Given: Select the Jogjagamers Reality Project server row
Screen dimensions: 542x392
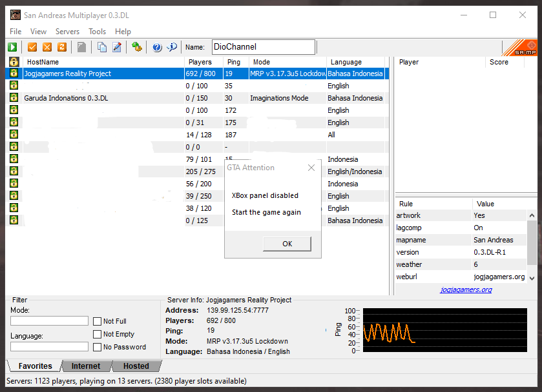Looking at the screenshot, I should click(x=197, y=73).
